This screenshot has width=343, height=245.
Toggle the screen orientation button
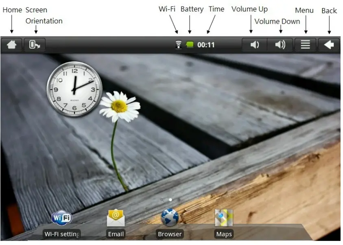point(35,45)
